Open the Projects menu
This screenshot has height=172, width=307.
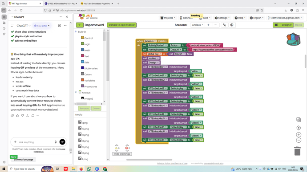pyautogui.click(x=168, y=18)
